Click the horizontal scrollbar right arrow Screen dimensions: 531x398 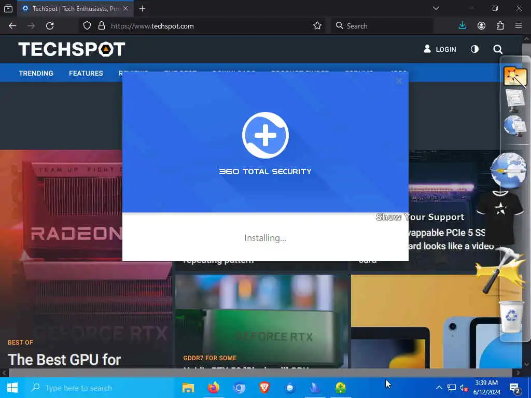point(518,373)
